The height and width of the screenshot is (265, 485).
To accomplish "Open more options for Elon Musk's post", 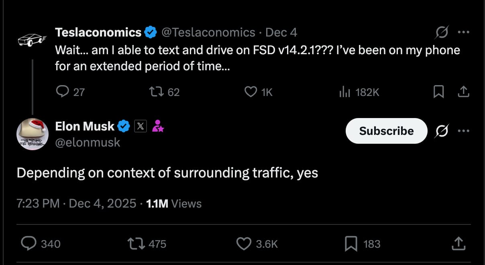I will pos(463,131).
